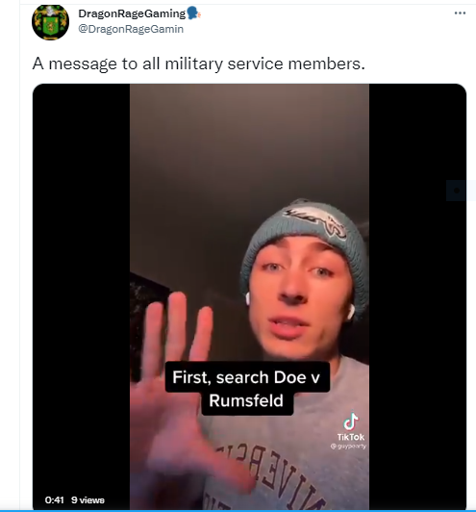Open the DragonRageGaming profile avatar
This screenshot has width=476, height=512.
coord(50,22)
